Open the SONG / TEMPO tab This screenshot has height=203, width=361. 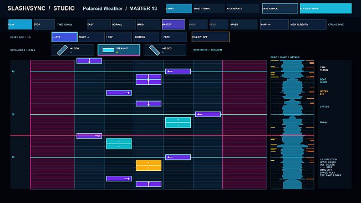click(x=209, y=8)
